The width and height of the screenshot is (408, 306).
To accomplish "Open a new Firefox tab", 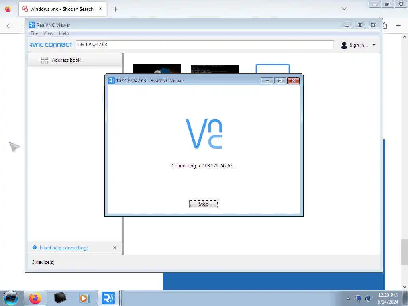I will (x=115, y=9).
